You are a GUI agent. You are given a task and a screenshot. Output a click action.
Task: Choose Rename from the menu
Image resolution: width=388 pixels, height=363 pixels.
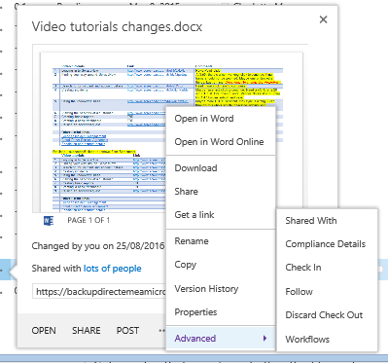pos(221,241)
